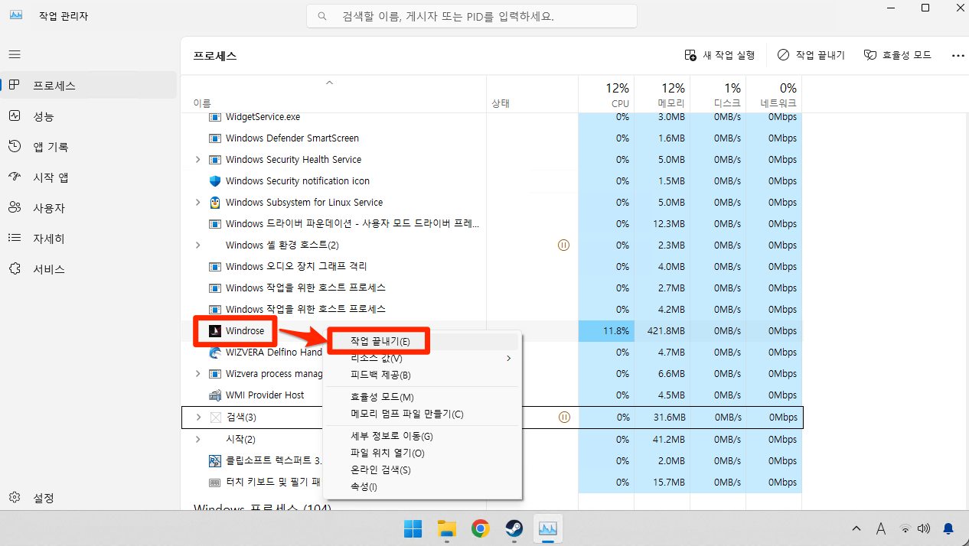The height and width of the screenshot is (546, 969).
Task: Show hidden system tray icons
Action: (856, 528)
